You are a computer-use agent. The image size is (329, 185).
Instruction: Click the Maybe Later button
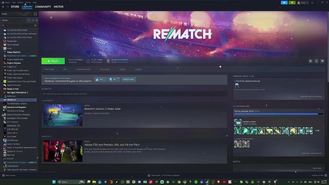coord(129,79)
